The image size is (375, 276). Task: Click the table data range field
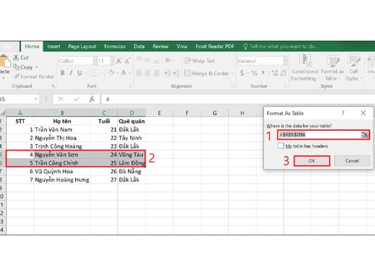320,135
